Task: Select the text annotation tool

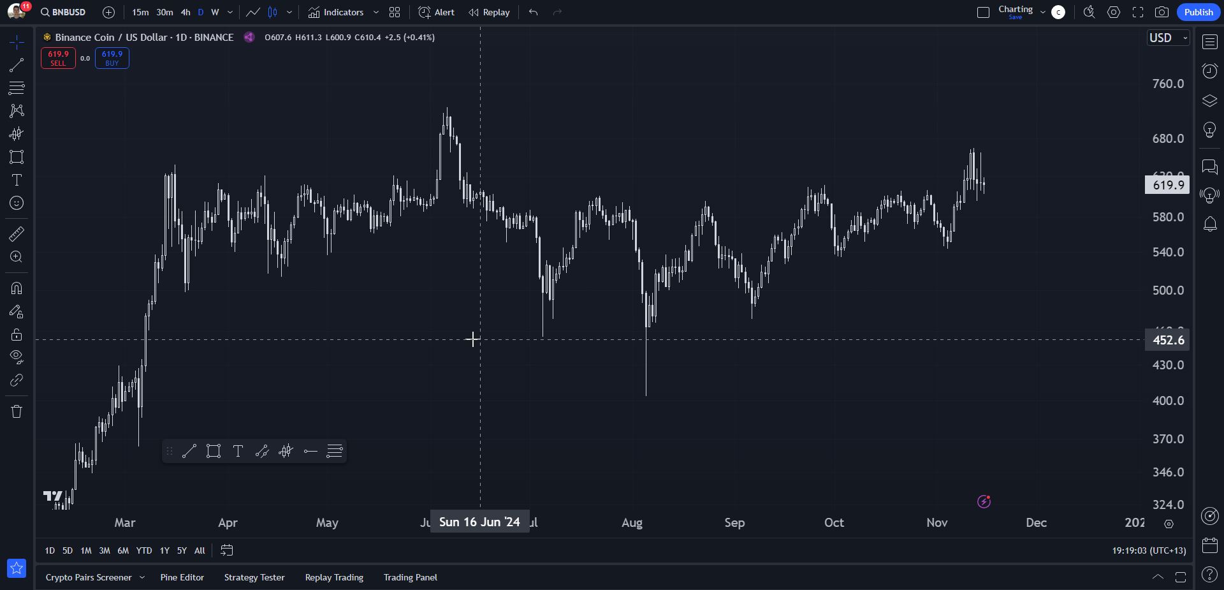Action: 17,180
